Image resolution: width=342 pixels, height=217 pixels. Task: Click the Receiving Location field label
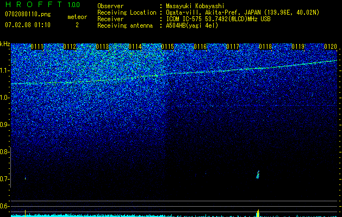[x=127, y=12]
